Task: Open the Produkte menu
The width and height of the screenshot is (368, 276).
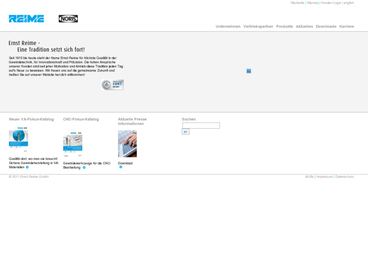Action: [284, 26]
